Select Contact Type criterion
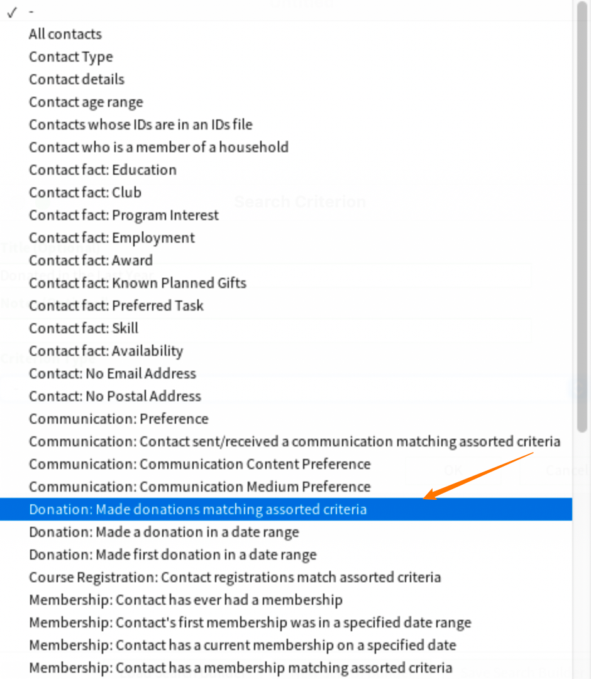591x679 pixels. [x=286, y=57]
